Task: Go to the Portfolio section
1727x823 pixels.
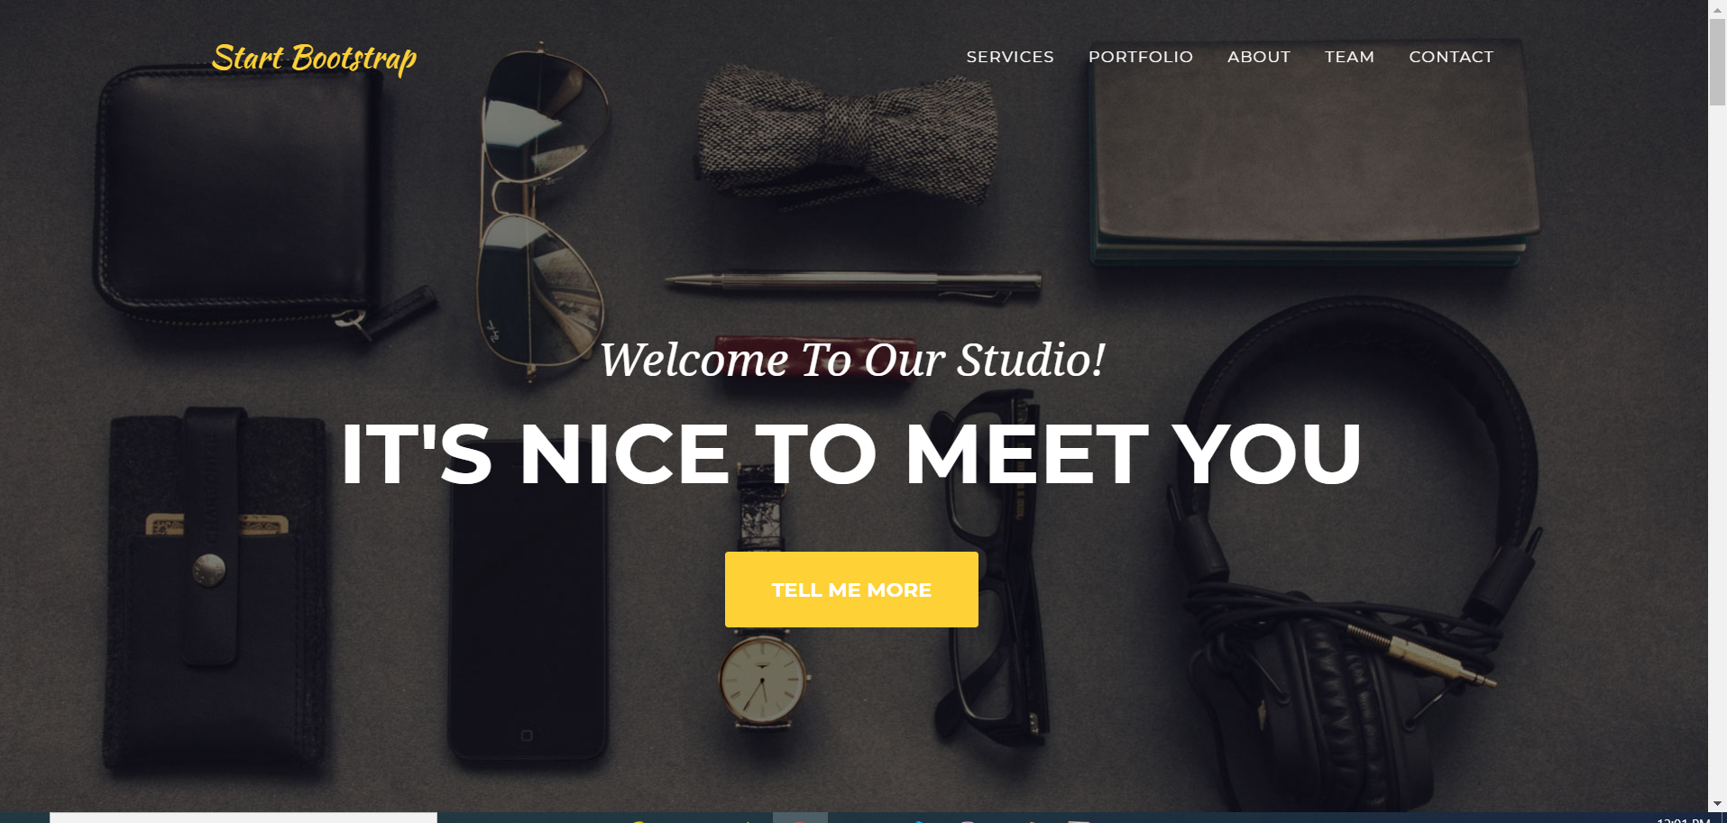Action: (1141, 57)
